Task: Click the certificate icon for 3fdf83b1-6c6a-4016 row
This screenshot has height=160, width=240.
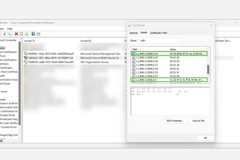Action: coord(26,54)
